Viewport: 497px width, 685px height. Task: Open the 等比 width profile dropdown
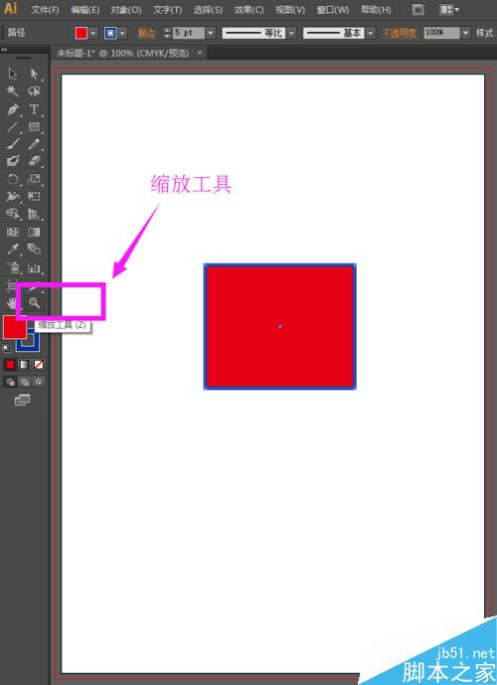[x=291, y=33]
